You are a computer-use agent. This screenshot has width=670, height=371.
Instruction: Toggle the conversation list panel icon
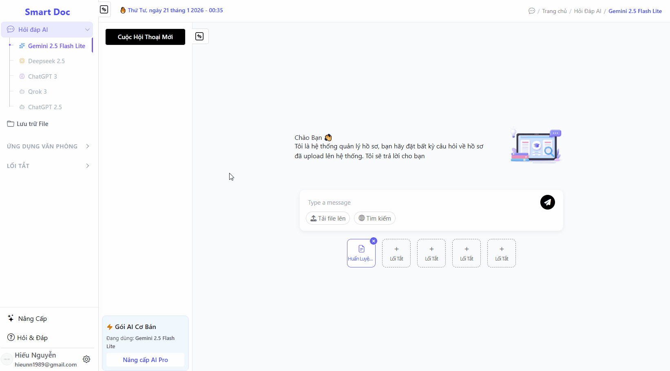[199, 37]
